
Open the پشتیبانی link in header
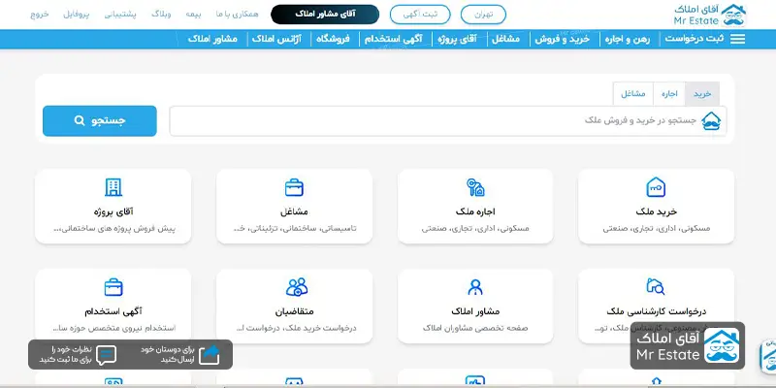pos(120,15)
